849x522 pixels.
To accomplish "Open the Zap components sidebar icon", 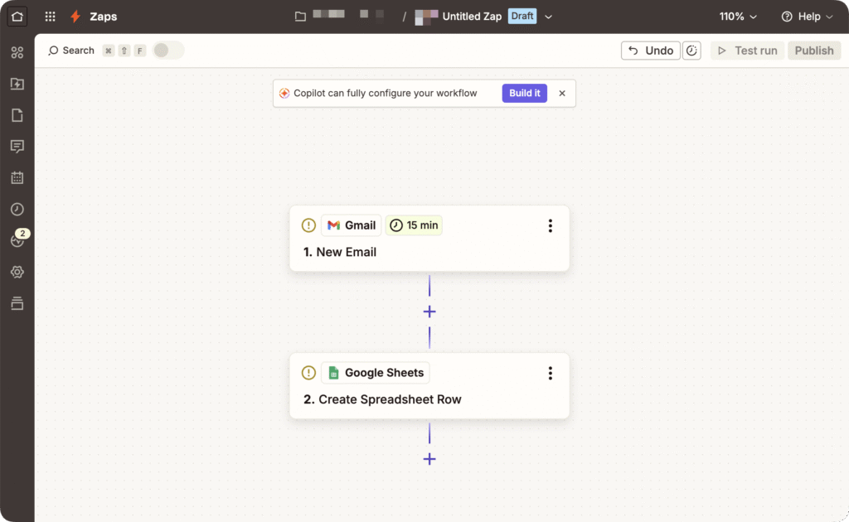I will pos(17,52).
